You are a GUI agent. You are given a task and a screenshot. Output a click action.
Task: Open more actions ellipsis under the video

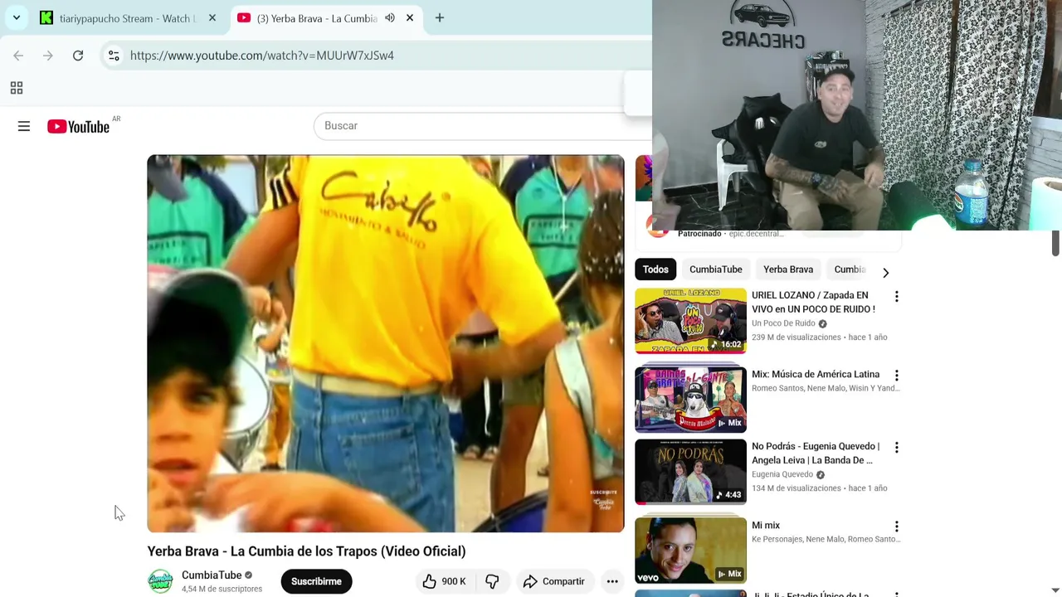pyautogui.click(x=612, y=581)
